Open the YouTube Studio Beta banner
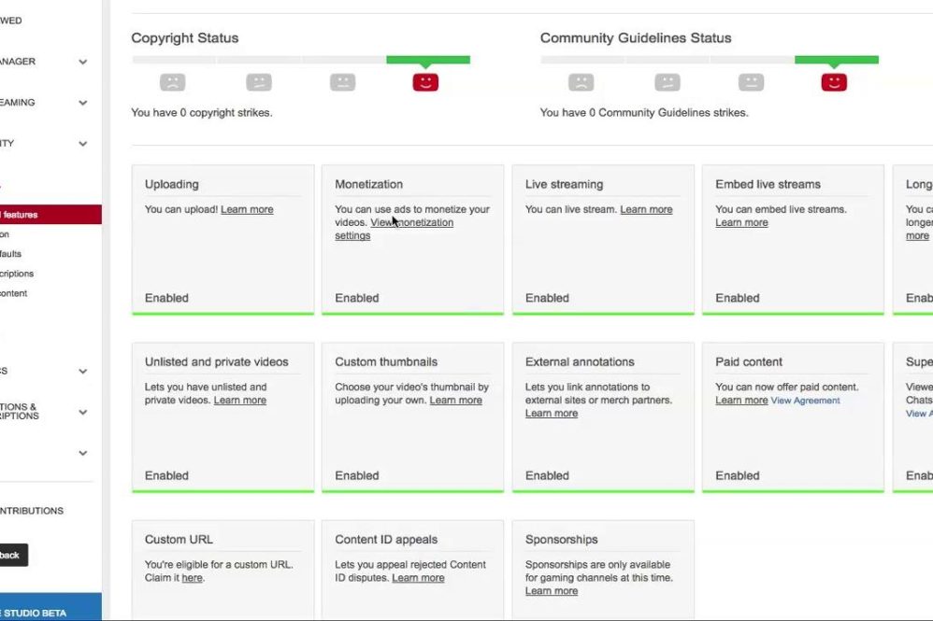The width and height of the screenshot is (933, 621). coord(47,609)
